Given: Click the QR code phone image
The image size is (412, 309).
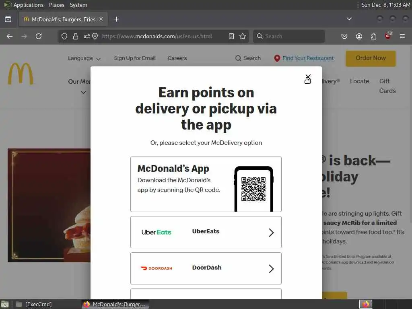Looking at the screenshot, I should point(254,189).
